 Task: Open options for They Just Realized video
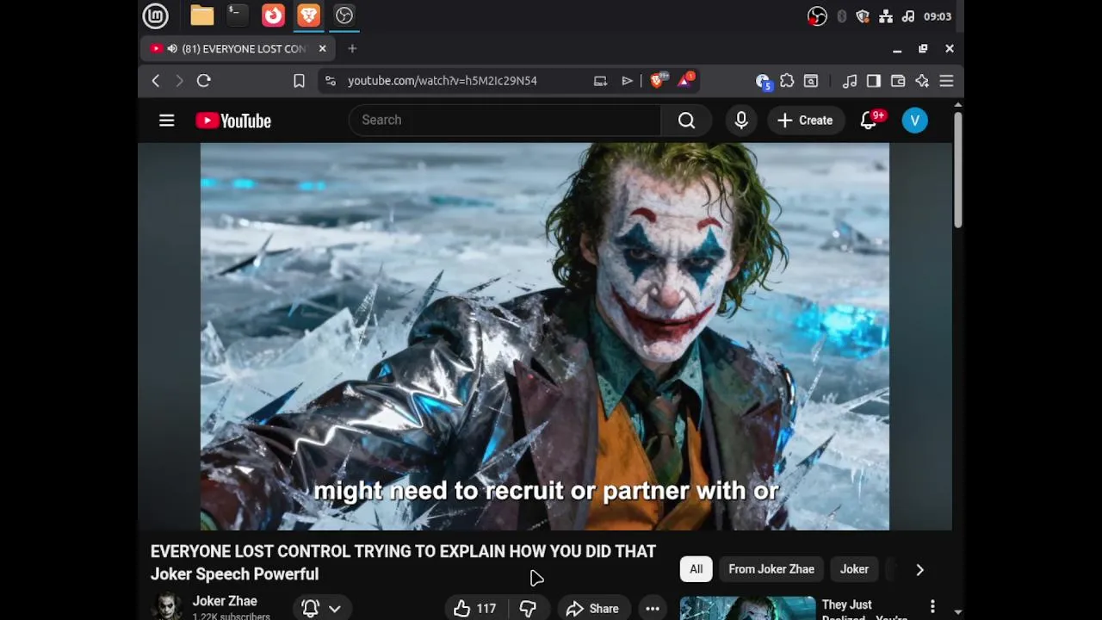pos(932,608)
